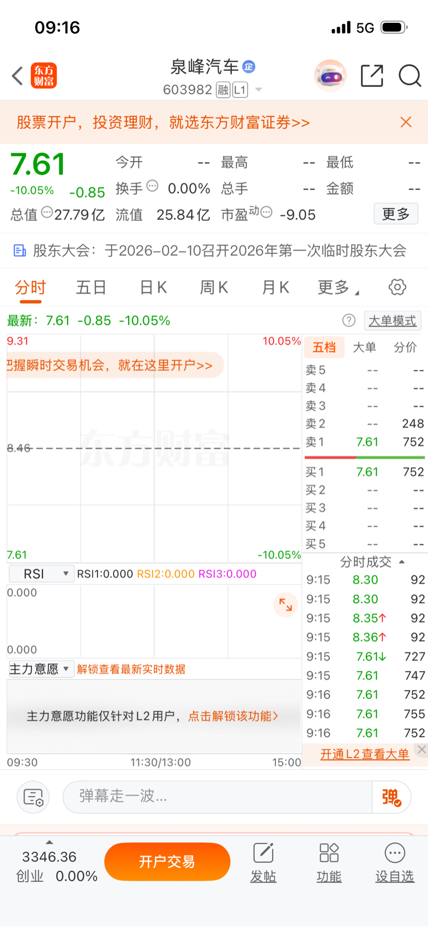Open 股票开户 投资理财 banner link
Screen dimensions: 428x927
click(x=163, y=122)
